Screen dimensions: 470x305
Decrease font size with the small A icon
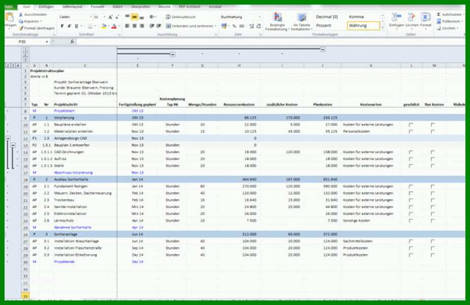coord(117,17)
